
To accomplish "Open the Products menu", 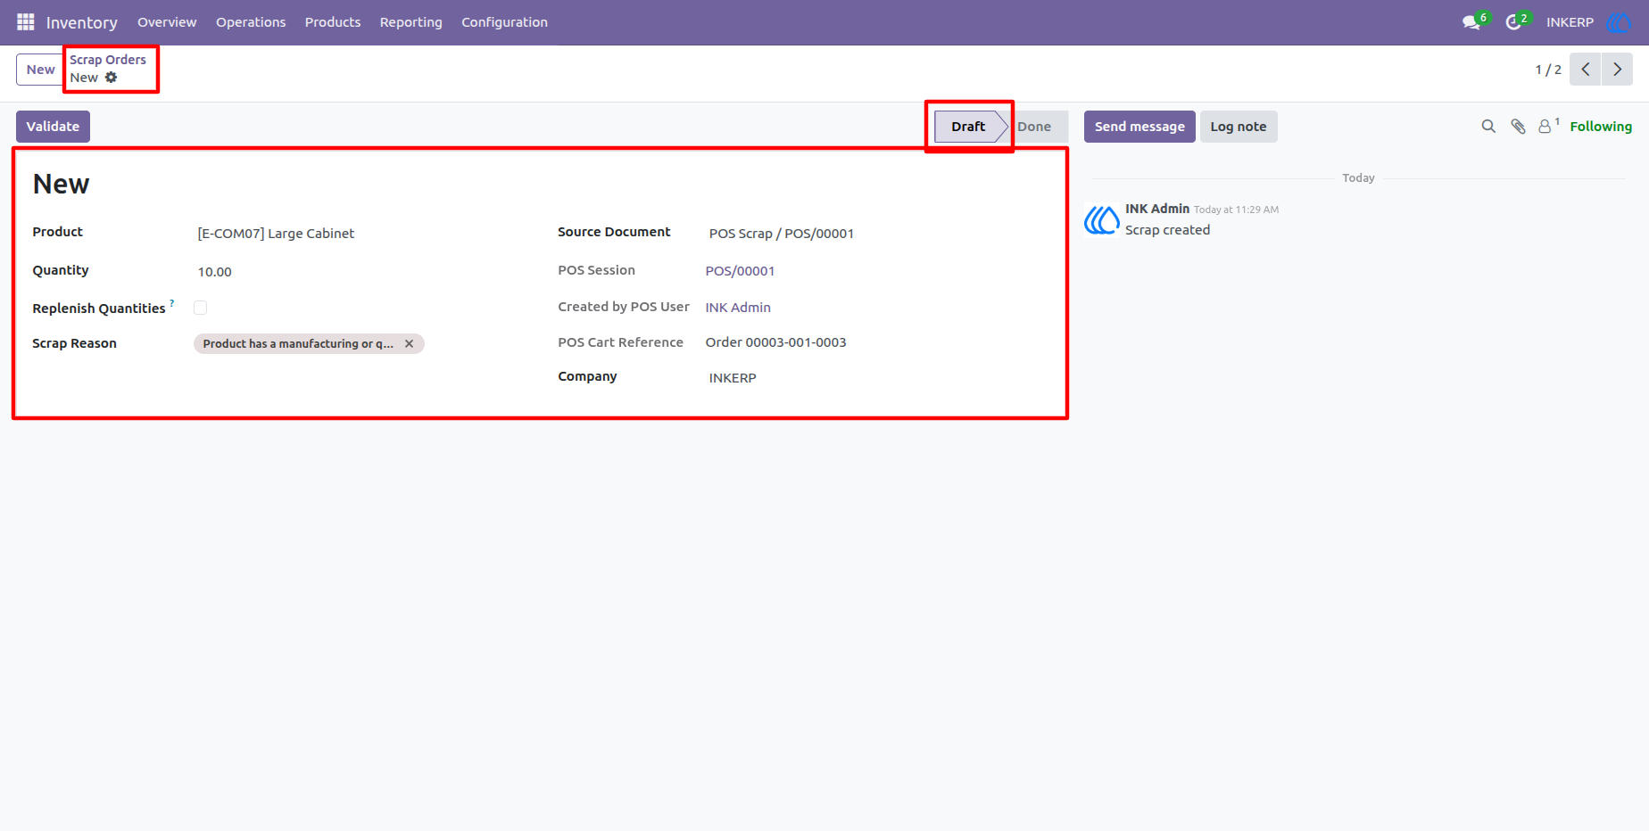I will (x=333, y=22).
